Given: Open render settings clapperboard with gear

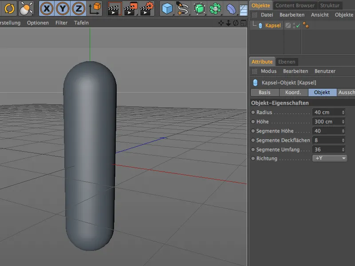Looking at the screenshot, I should point(147,8).
